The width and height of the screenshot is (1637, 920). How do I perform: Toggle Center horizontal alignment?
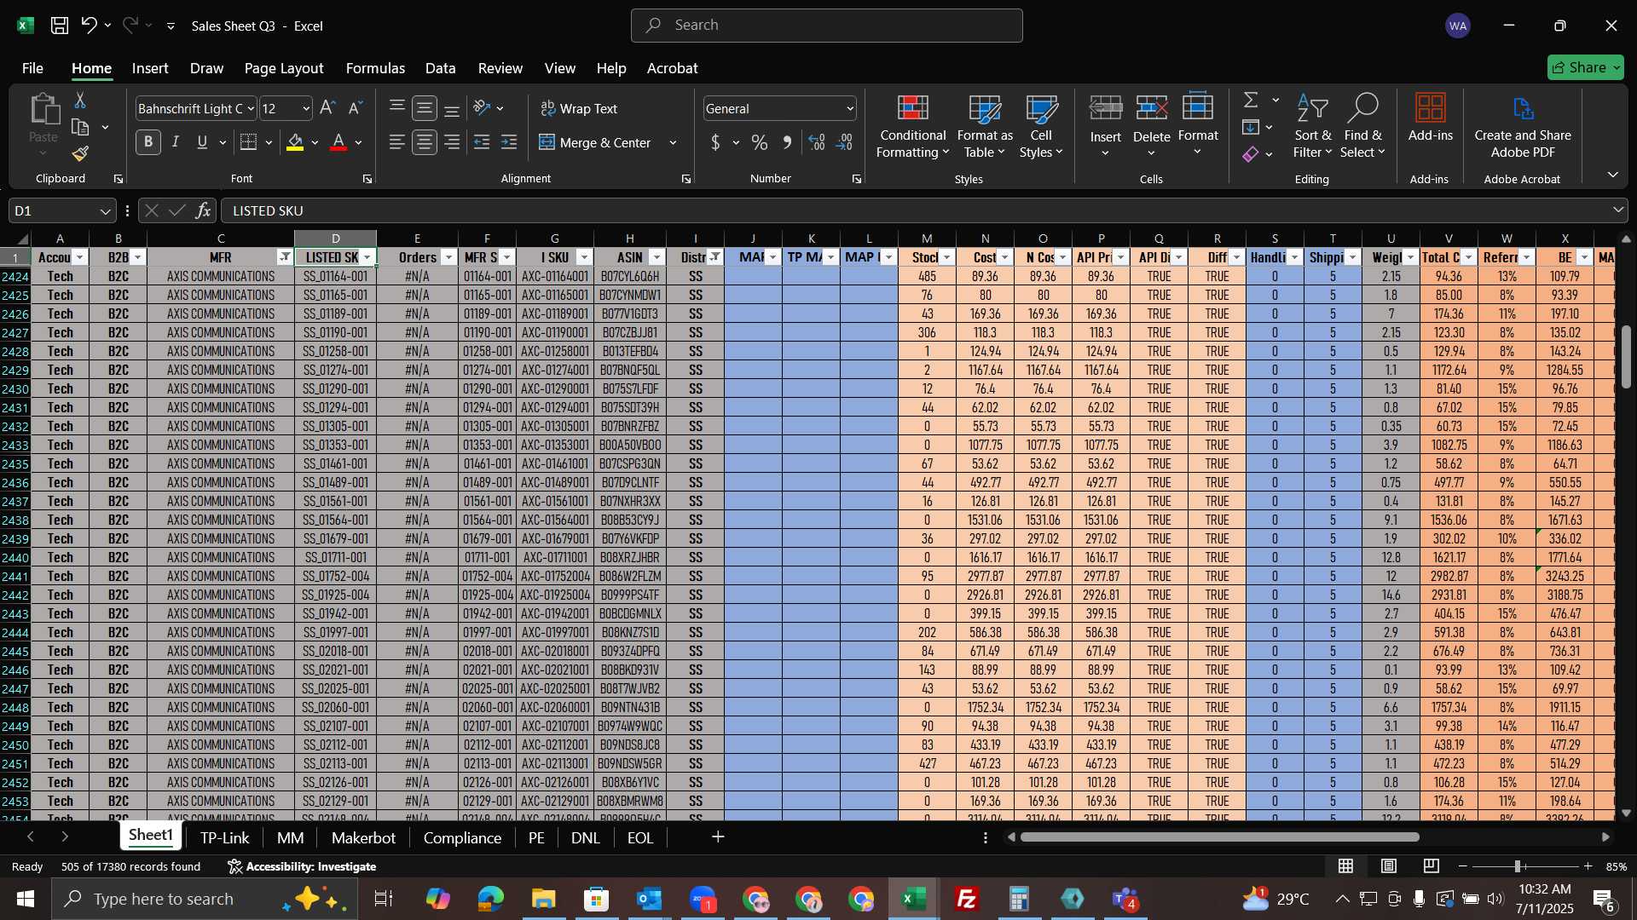point(424,142)
